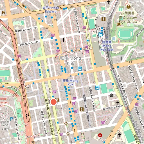
Task: Select the Hoi Ting Road label
Action: [17, 128]
